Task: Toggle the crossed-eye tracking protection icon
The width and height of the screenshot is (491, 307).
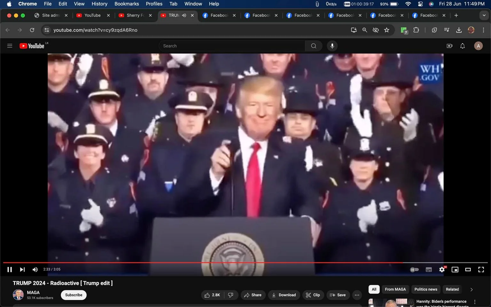Action: click(376, 30)
